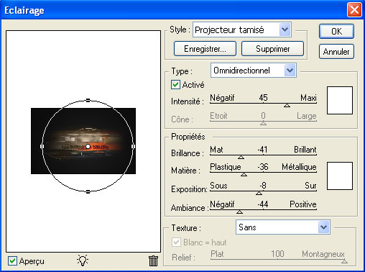Click the Intensité slider thumb
365x272 pixels.
(287, 106)
